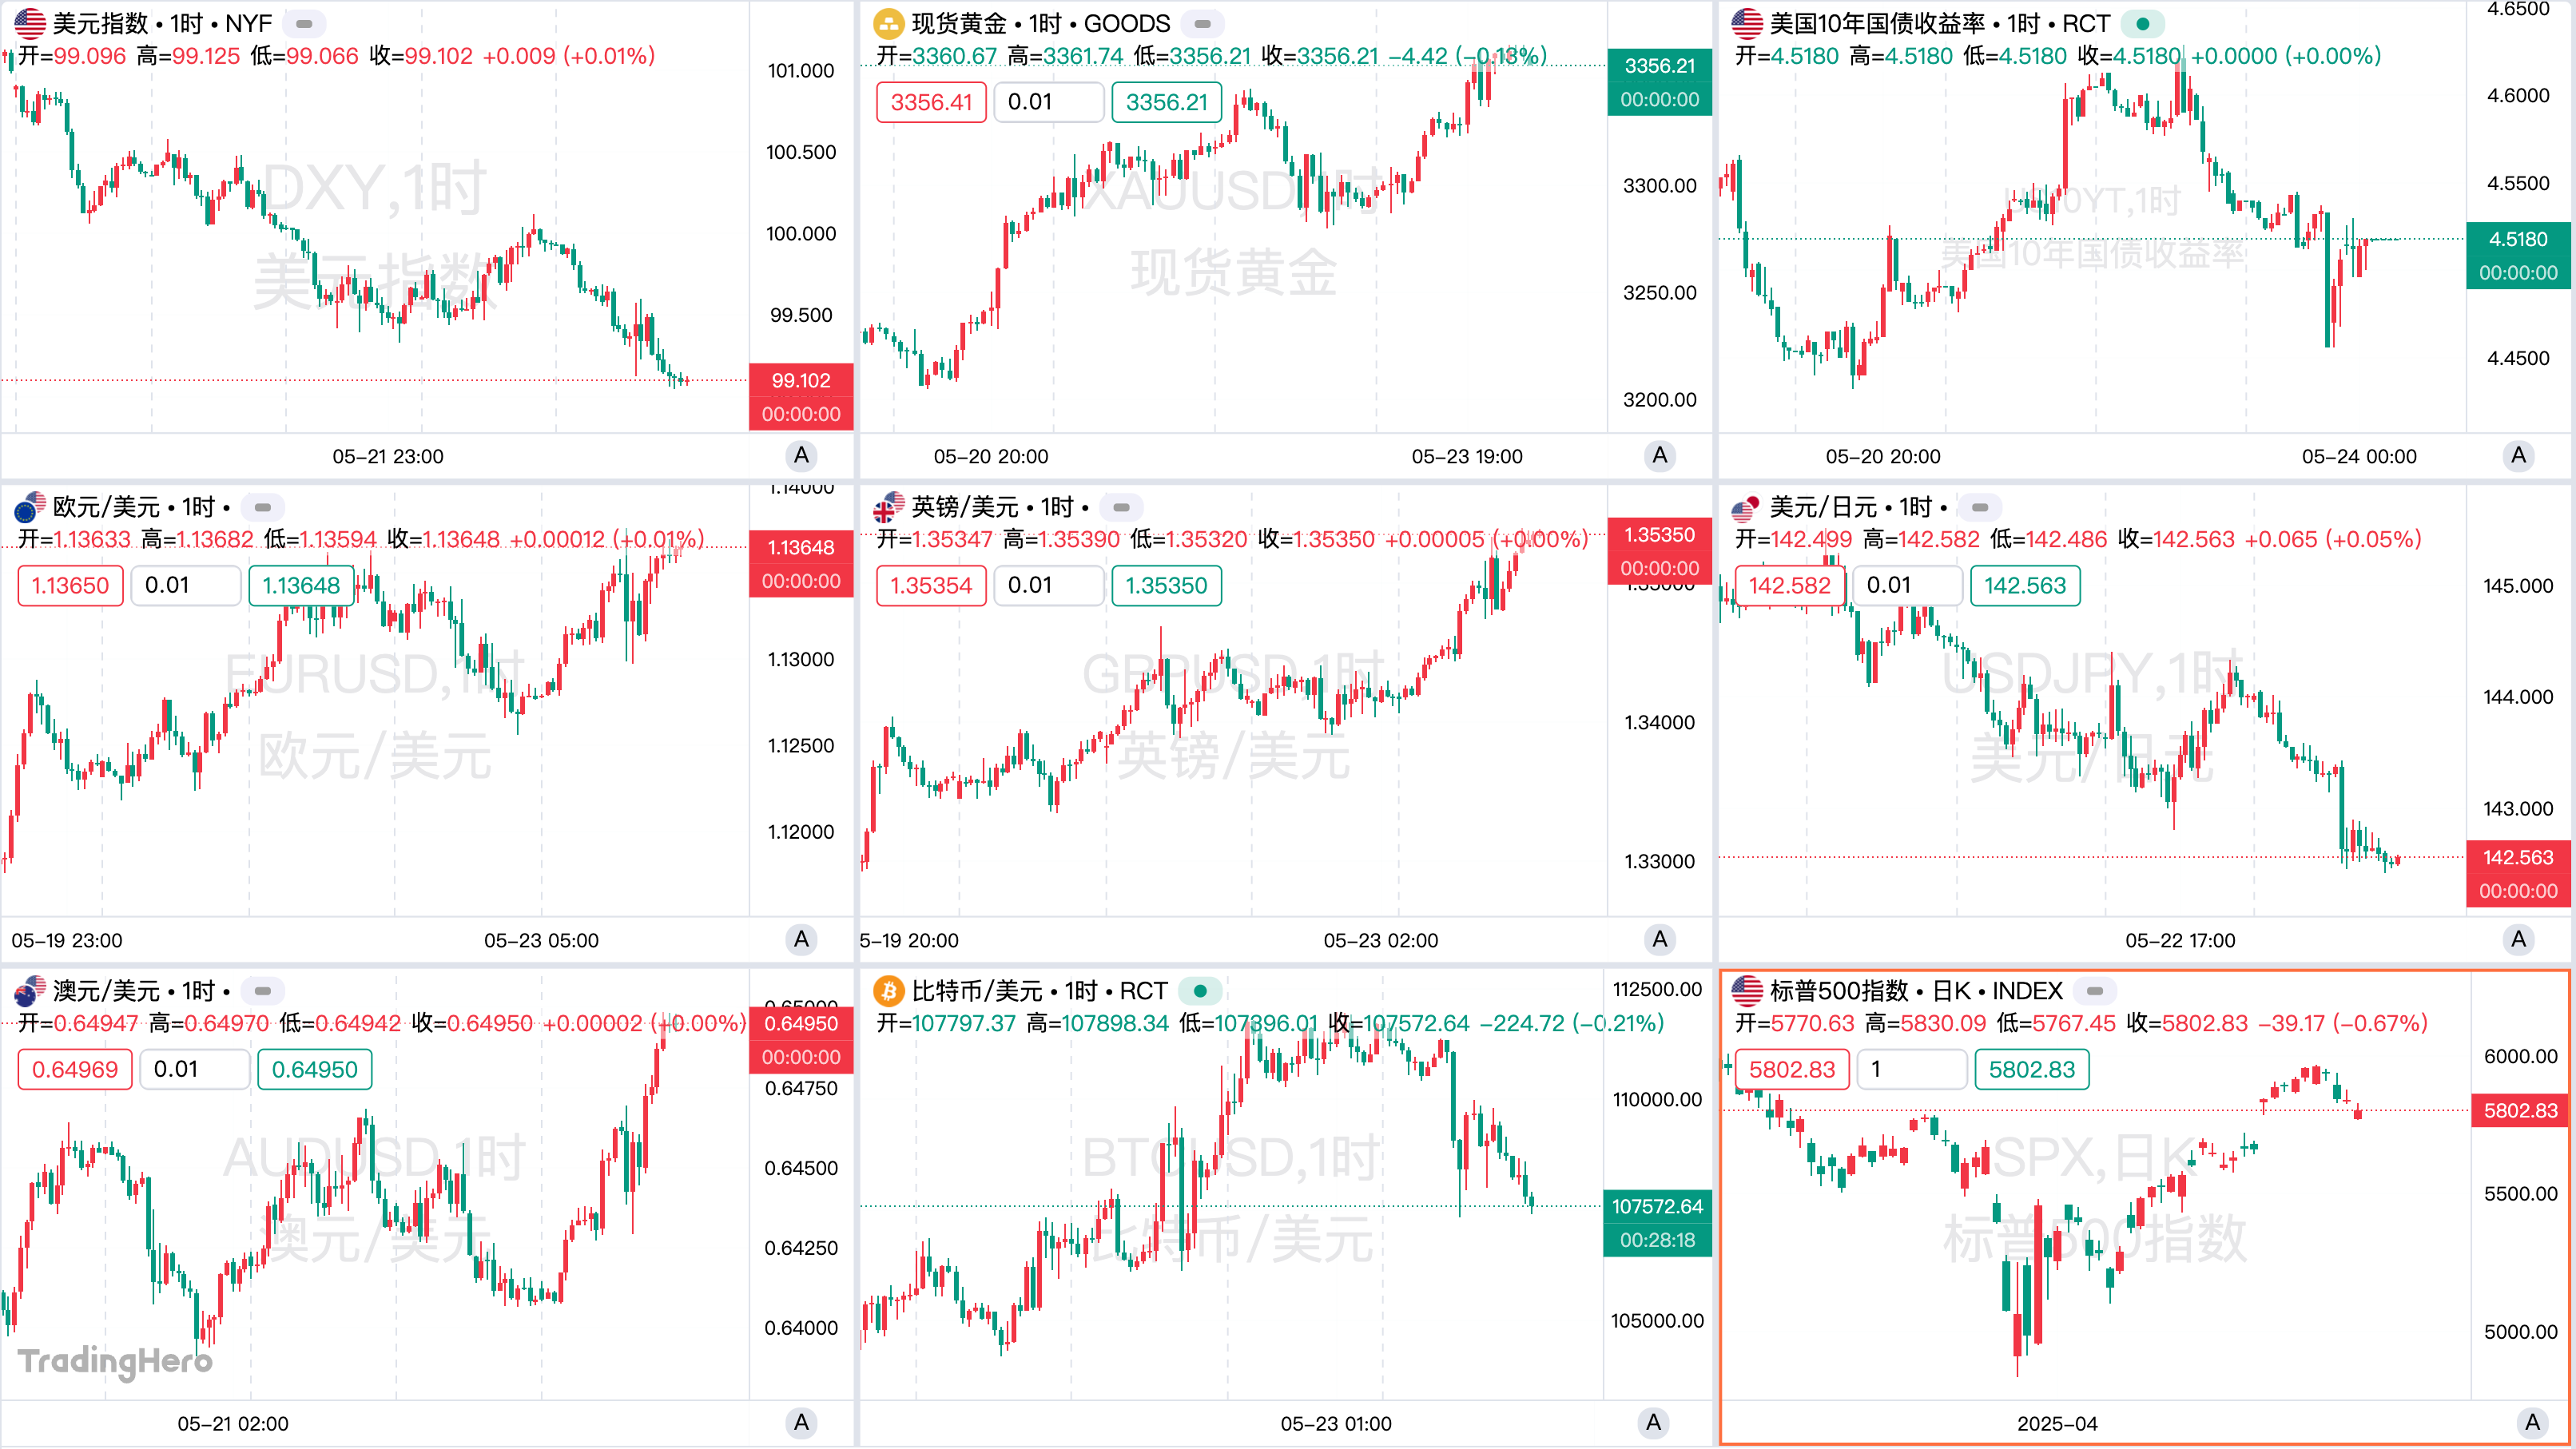2576x1449 pixels.
Task: Toggle auto scale A on the 现货黄金 chart
Action: coord(1660,456)
